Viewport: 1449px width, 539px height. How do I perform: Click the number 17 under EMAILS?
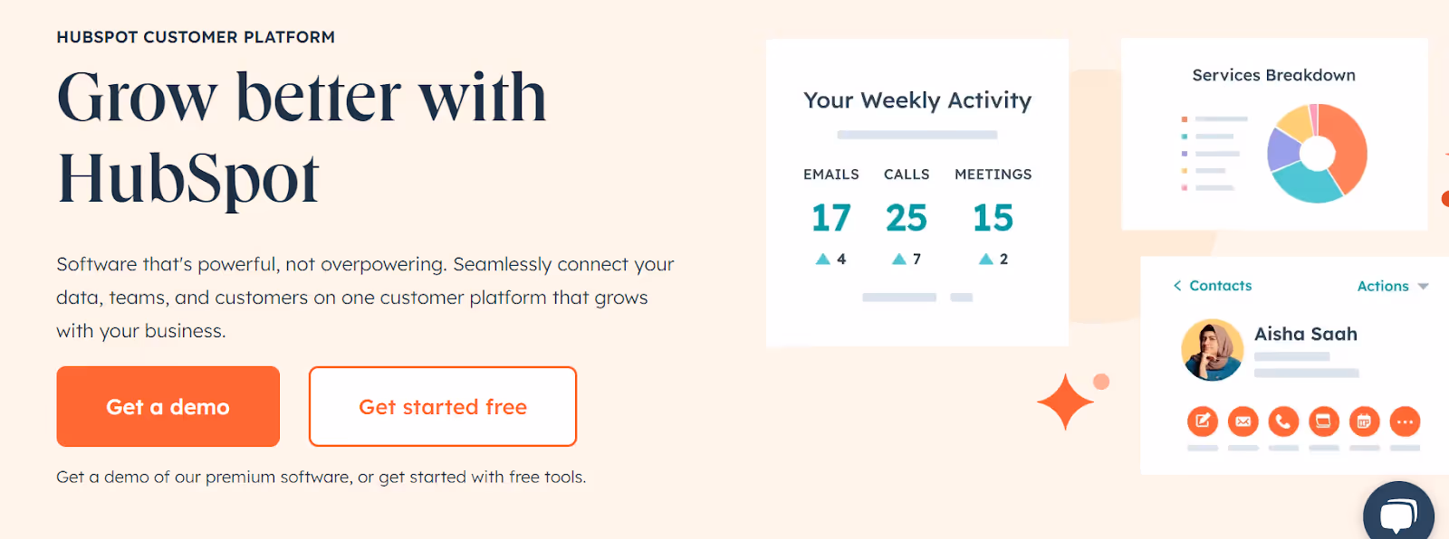click(830, 217)
